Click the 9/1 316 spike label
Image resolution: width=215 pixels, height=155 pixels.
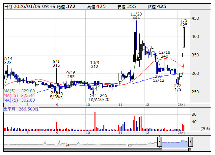click(x=56, y=63)
